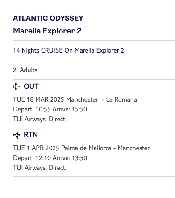Viewport: 175px width, 198px height.
Task: Click the return flight airplane icon
Action: 17,135
